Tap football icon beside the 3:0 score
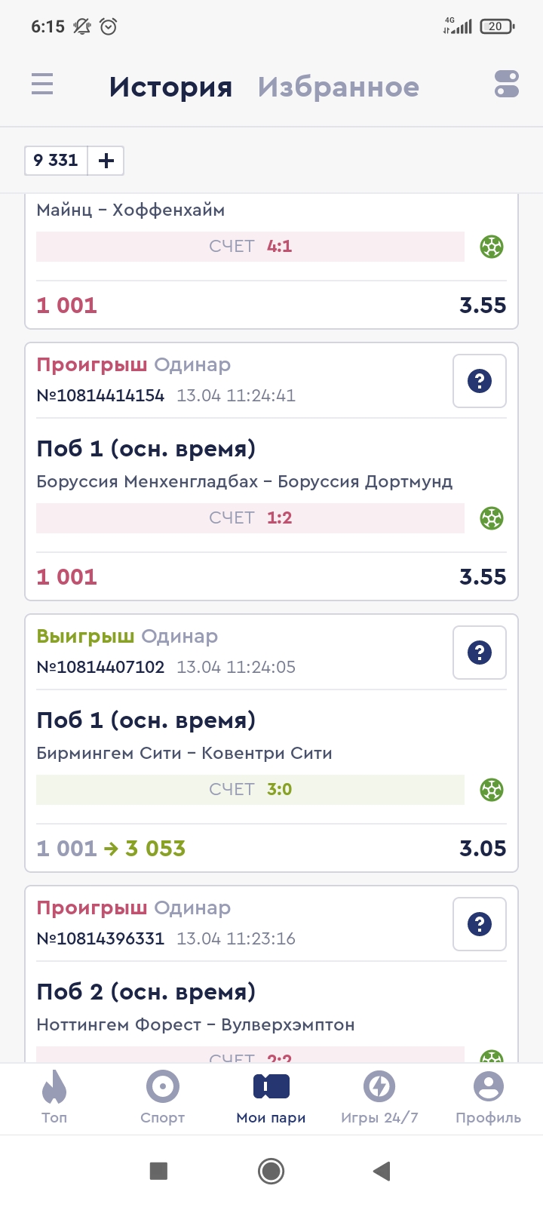 (x=492, y=790)
